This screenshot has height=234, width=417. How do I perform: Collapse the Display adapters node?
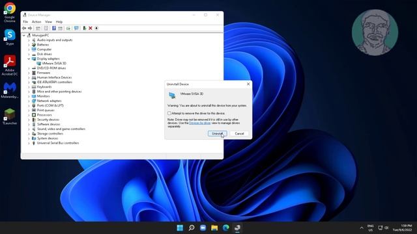[x=29, y=59]
